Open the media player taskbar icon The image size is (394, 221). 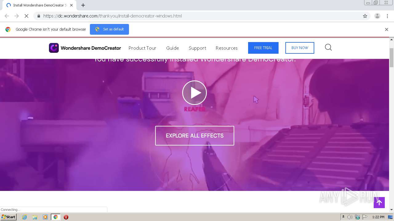[x=45, y=217]
